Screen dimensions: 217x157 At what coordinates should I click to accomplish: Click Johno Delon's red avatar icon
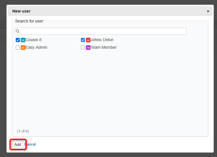88,40
